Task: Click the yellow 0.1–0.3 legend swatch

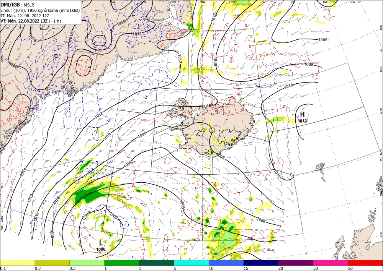Action: (17, 263)
